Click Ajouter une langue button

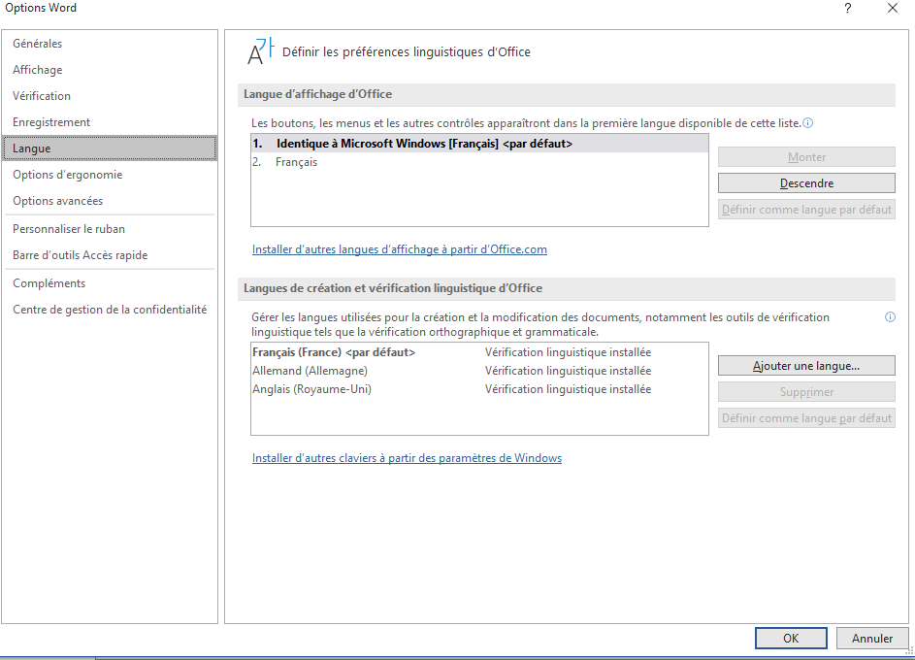[806, 366]
